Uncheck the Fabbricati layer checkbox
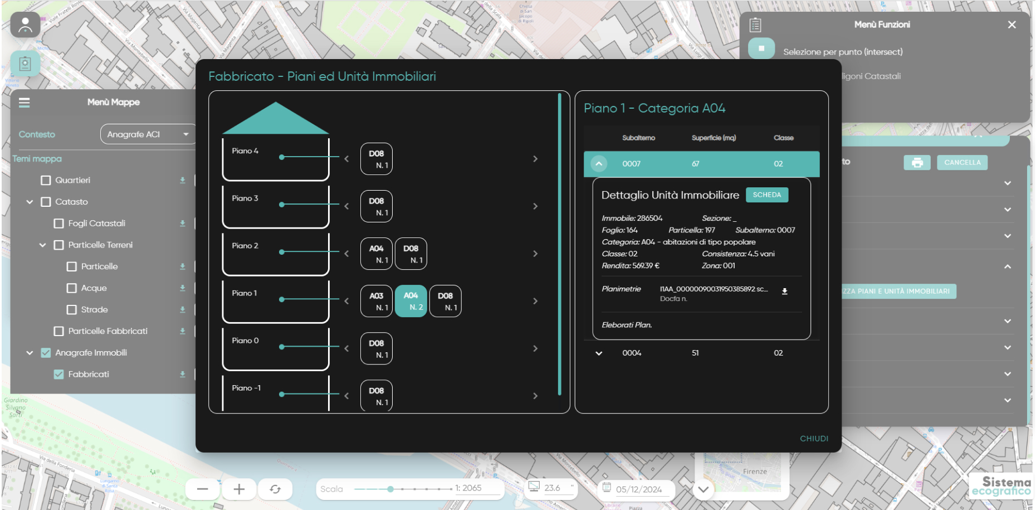The height and width of the screenshot is (510, 1036). coord(58,375)
